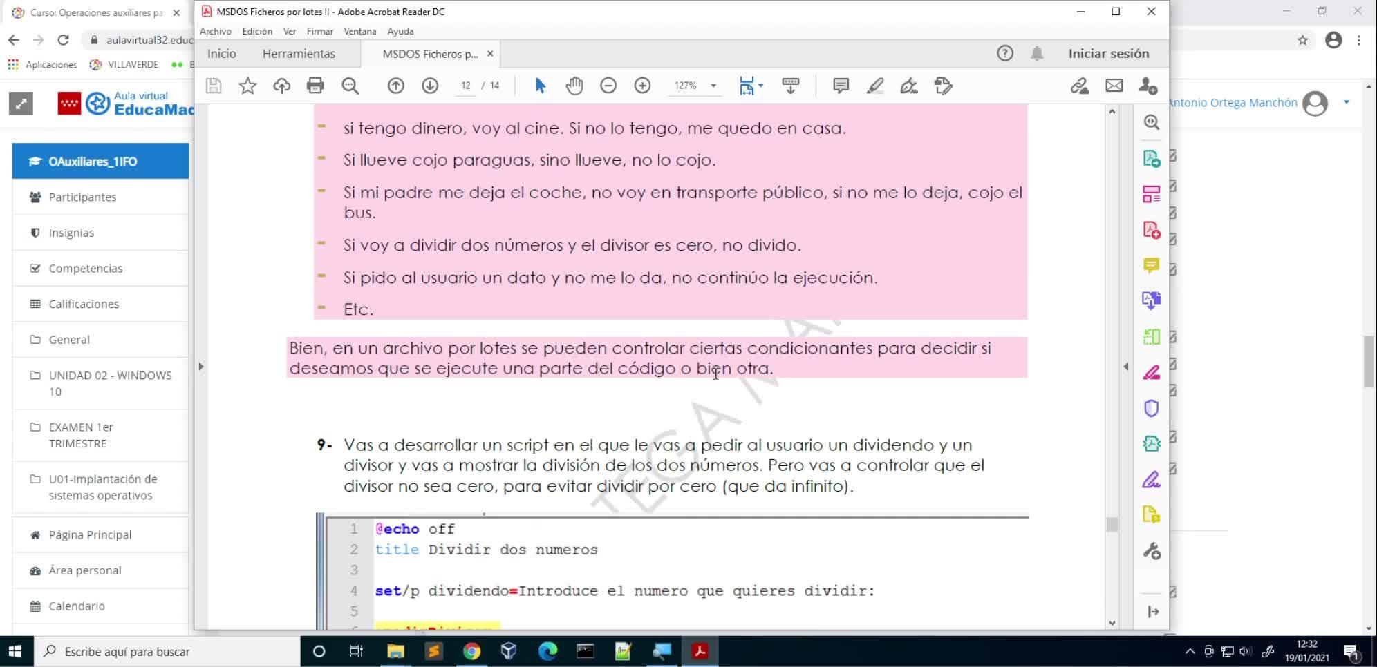The image size is (1377, 667).
Task: Expand the fit page options arrow
Action: coord(760,86)
